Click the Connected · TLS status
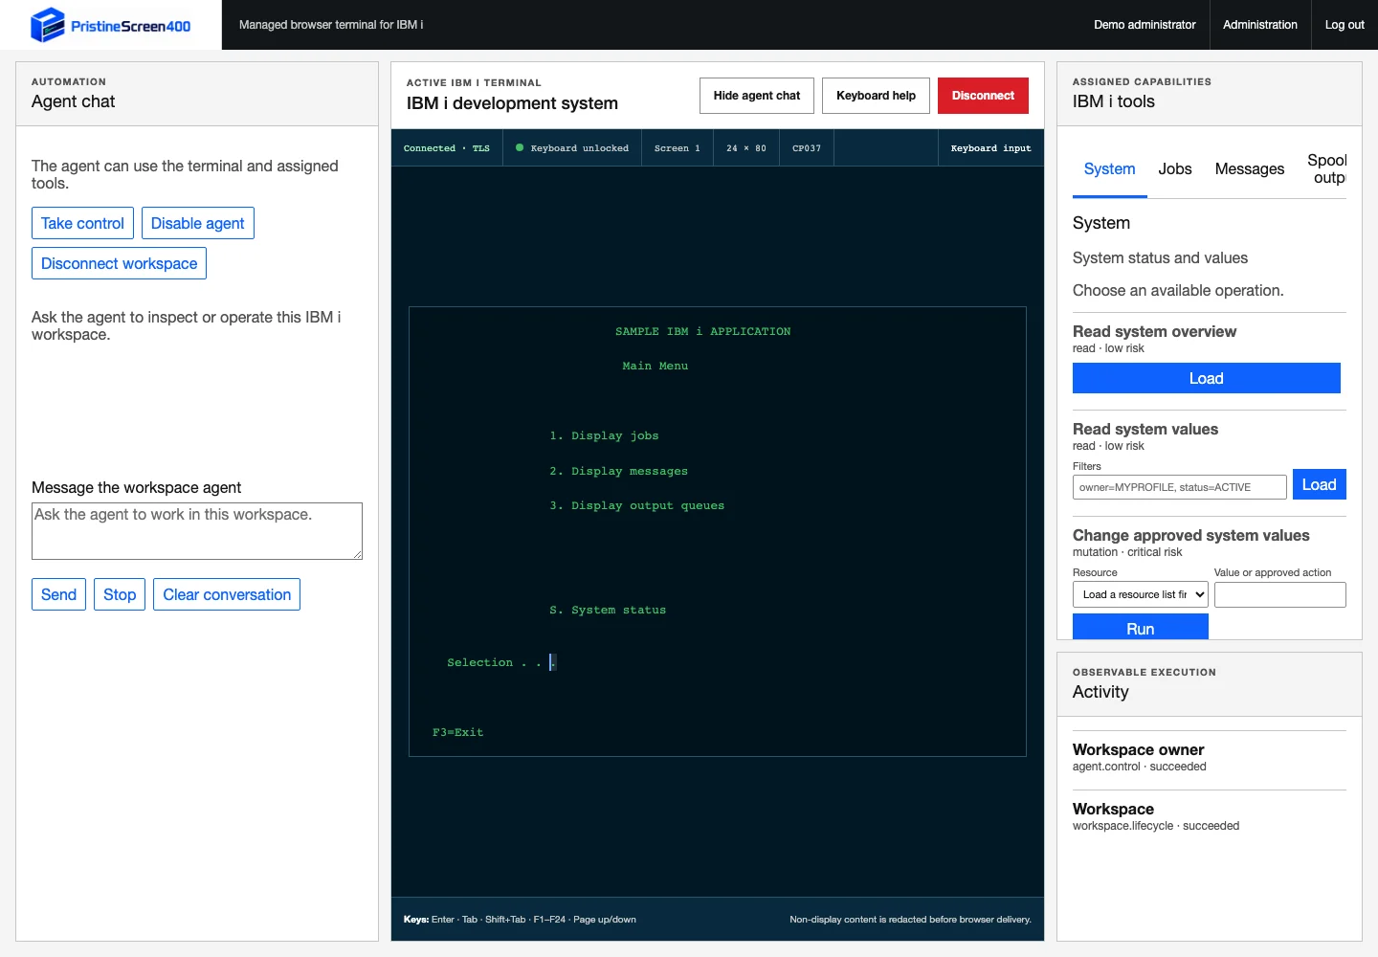Viewport: 1378px width, 957px height. click(446, 148)
